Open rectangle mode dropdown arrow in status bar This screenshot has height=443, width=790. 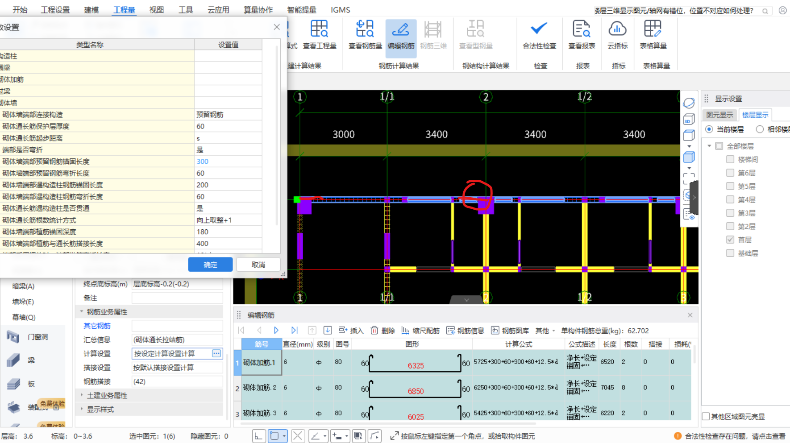point(284,436)
